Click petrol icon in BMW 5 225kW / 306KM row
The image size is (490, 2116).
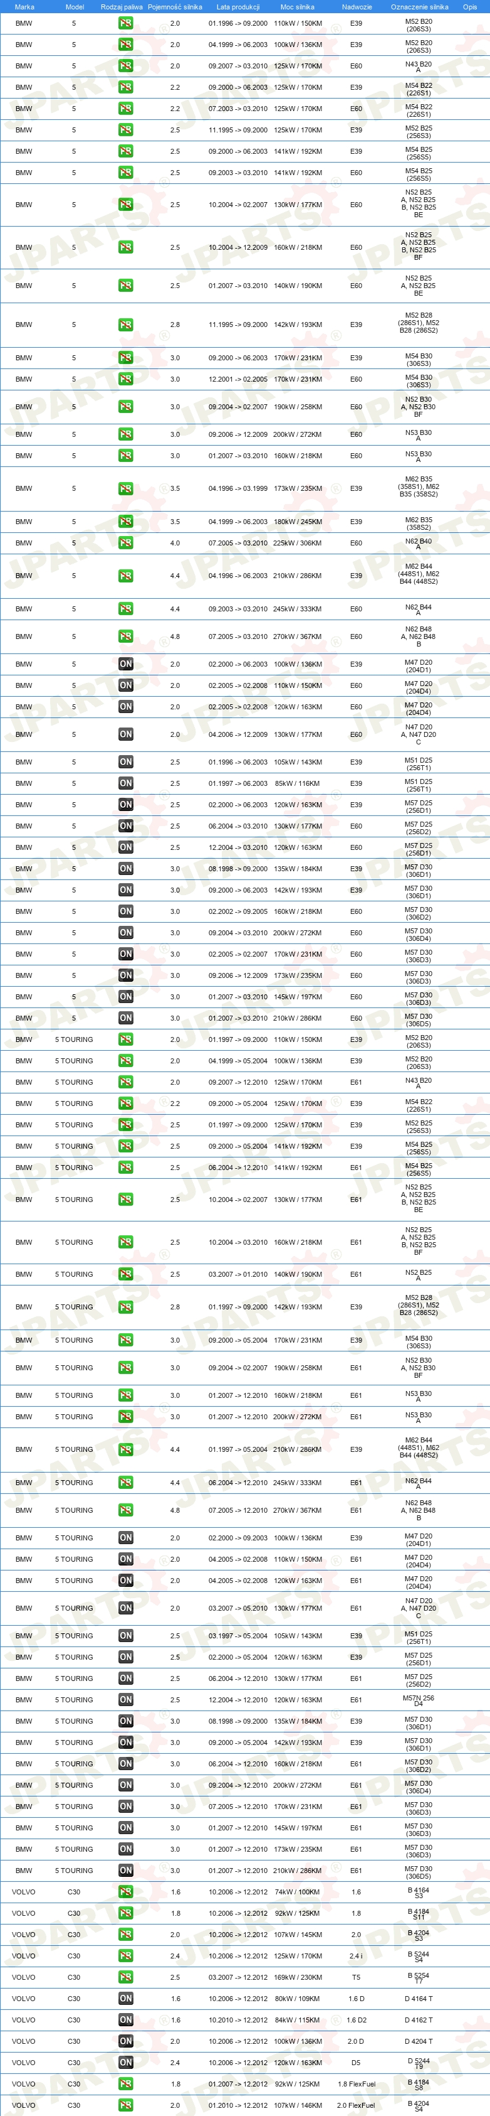click(125, 543)
